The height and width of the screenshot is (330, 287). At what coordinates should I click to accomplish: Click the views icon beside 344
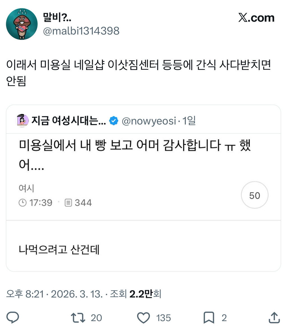coord(68,203)
